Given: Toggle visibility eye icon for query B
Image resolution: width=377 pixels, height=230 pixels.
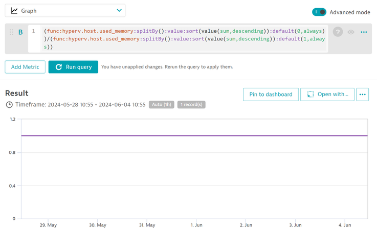Looking at the screenshot, I should tap(351, 32).
